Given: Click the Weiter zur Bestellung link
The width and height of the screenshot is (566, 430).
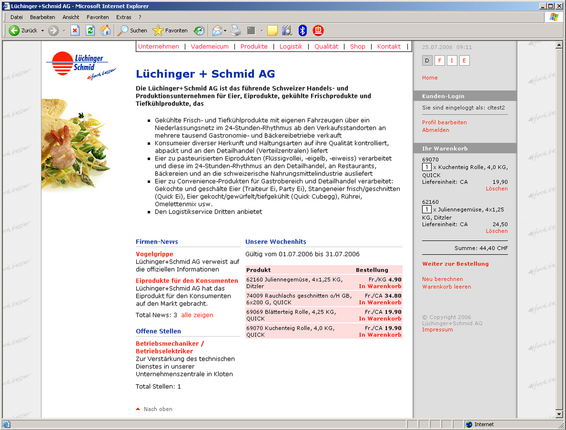Looking at the screenshot, I should tap(455, 264).
